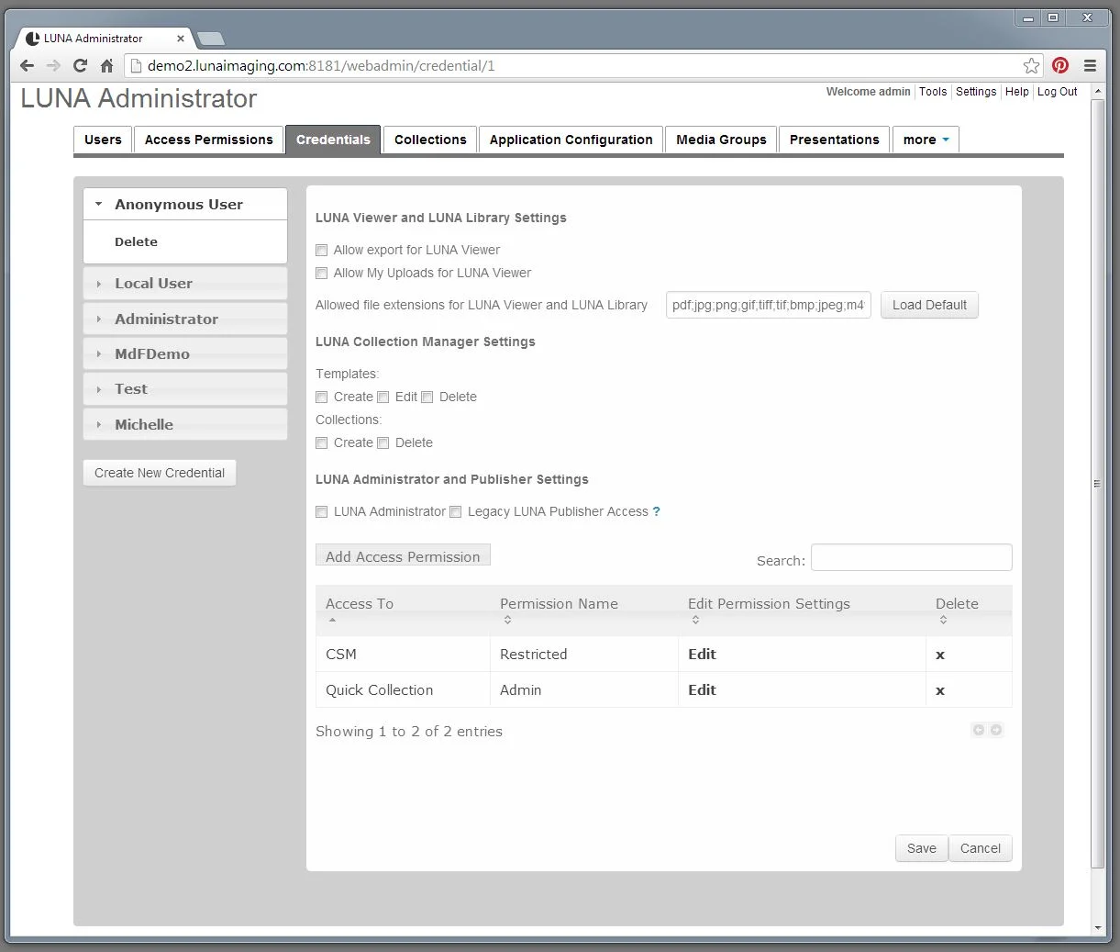Check Collections Delete checkbox
Screen dimensions: 1120x952
(383, 442)
